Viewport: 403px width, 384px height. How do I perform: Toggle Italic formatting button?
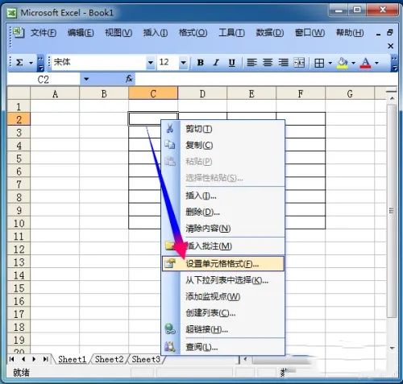point(216,63)
